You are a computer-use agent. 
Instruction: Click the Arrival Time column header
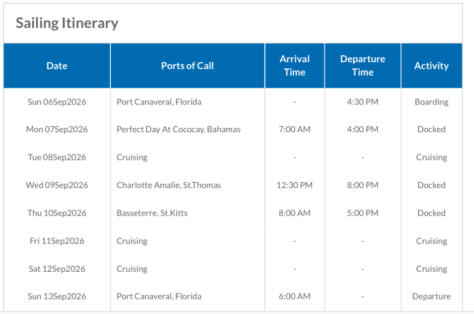click(x=295, y=65)
